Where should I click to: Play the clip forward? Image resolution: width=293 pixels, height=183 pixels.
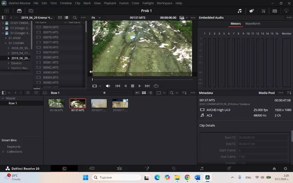tap(139, 86)
